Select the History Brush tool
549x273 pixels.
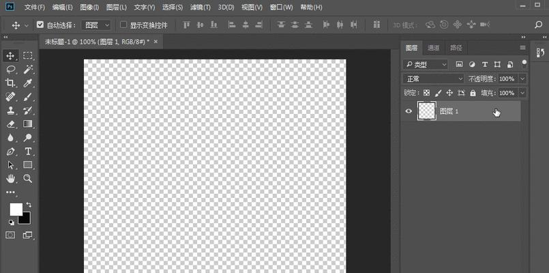(28, 111)
